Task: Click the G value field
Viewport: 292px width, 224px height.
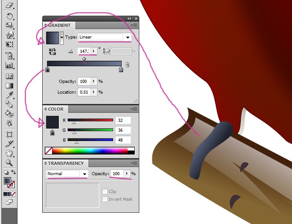Action: pyautogui.click(x=123, y=130)
